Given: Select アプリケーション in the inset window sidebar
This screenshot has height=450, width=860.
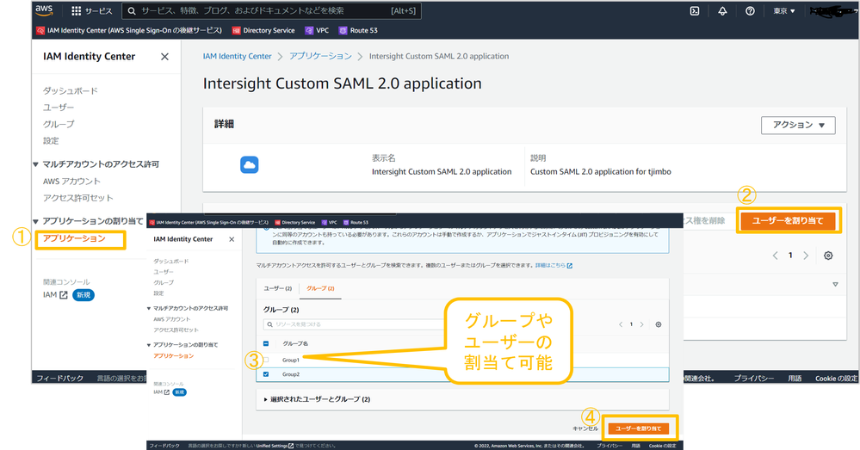Looking at the screenshot, I should 173,355.
